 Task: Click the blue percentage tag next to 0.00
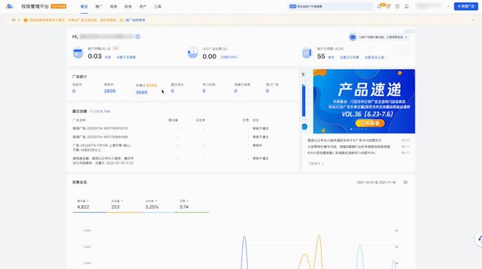pyautogui.click(x=229, y=57)
